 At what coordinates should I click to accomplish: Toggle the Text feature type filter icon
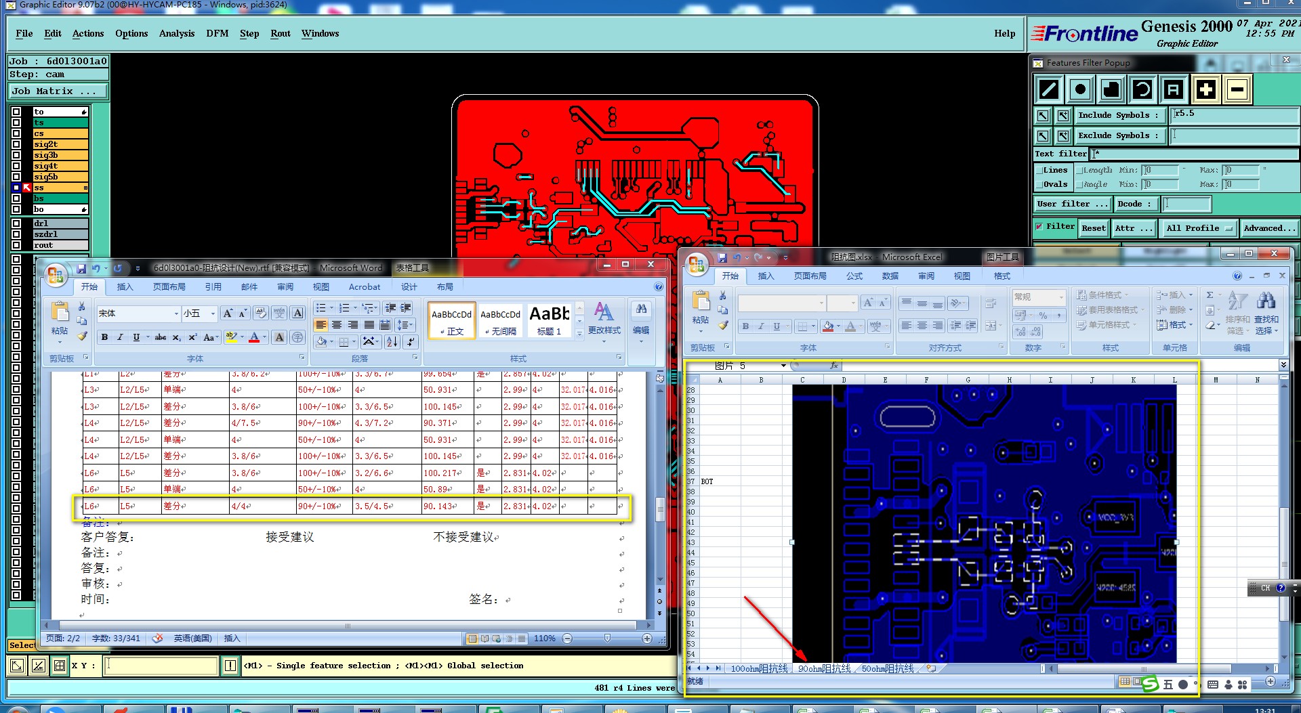[x=1174, y=89]
